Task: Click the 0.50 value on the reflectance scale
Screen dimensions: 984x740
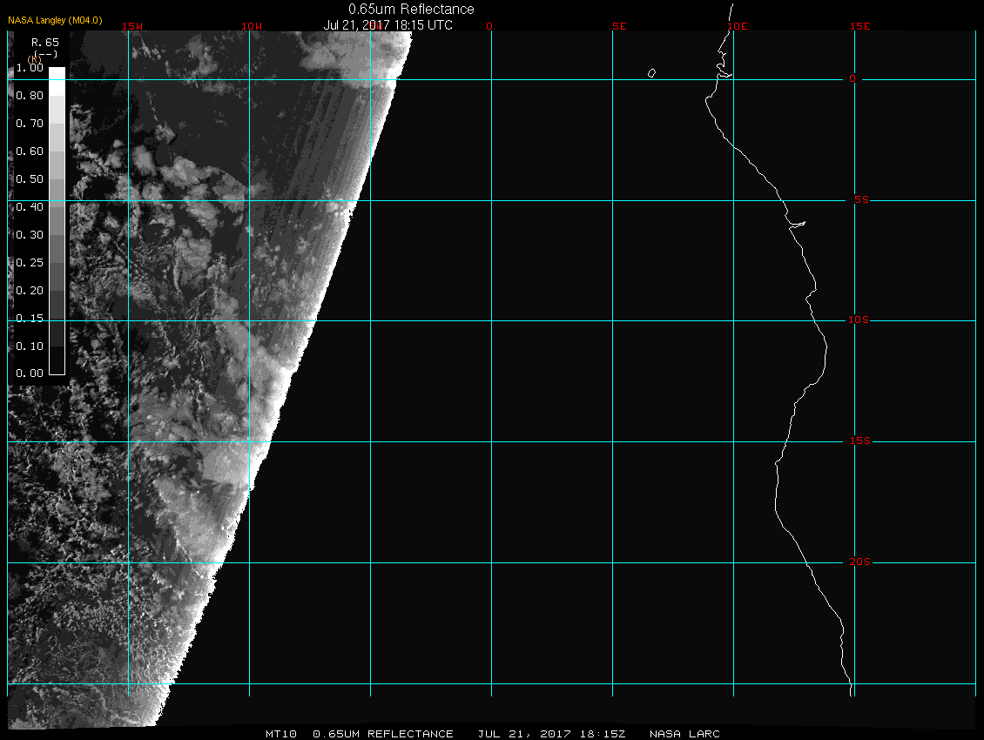Action: (30, 178)
